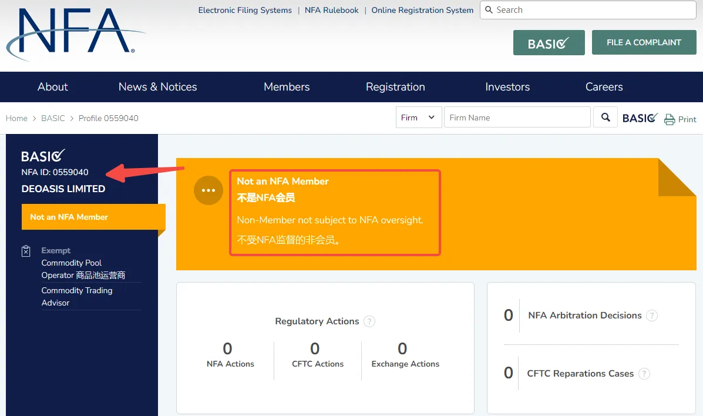
Task: Click the firm search magnifier button
Action: coord(606,117)
